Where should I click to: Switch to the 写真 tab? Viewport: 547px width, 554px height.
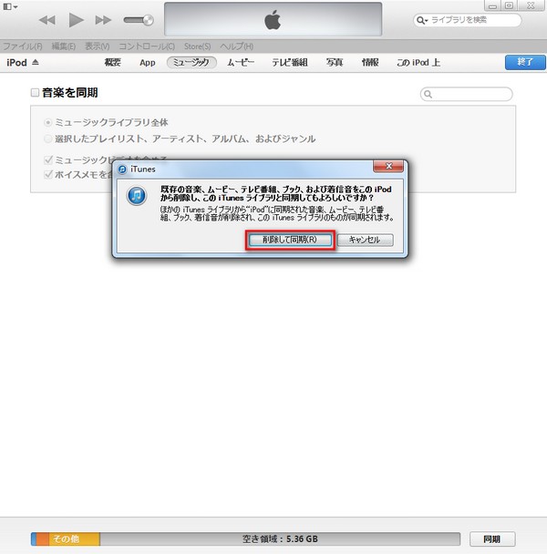click(335, 63)
